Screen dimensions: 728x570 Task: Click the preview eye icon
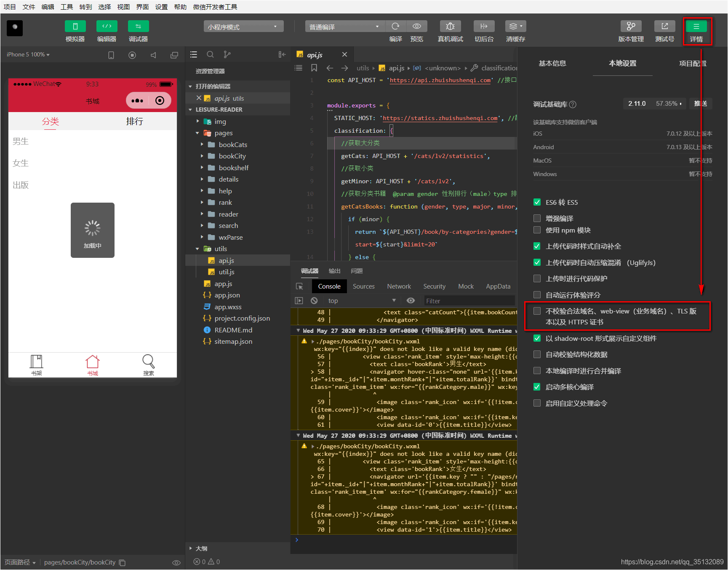[417, 26]
